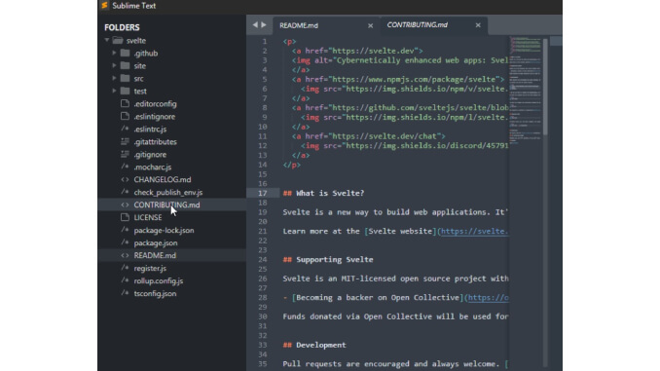The height and width of the screenshot is (371, 660).
Task: Click the LICENSE file icon
Action: 125,217
